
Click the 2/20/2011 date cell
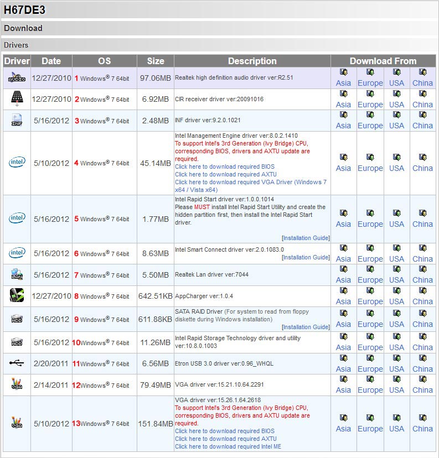51,363
